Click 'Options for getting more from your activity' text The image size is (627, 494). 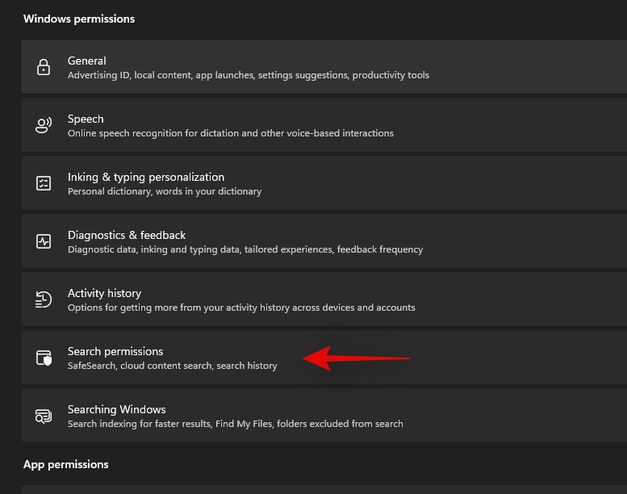pos(241,308)
